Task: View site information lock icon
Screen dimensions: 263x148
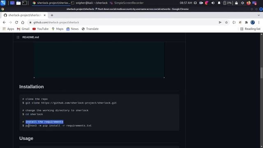Action: 30,22
